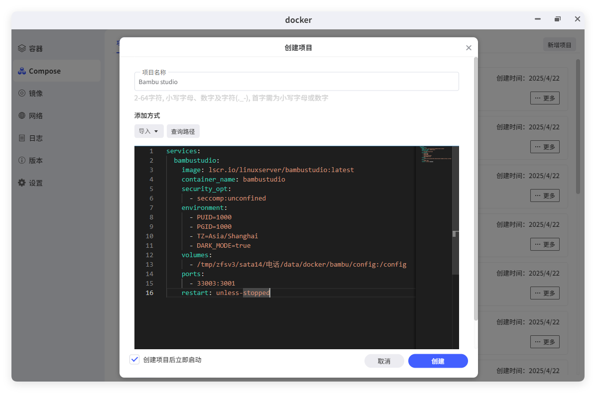
Task: Click 取消 to cancel the project
Action: [x=384, y=361]
